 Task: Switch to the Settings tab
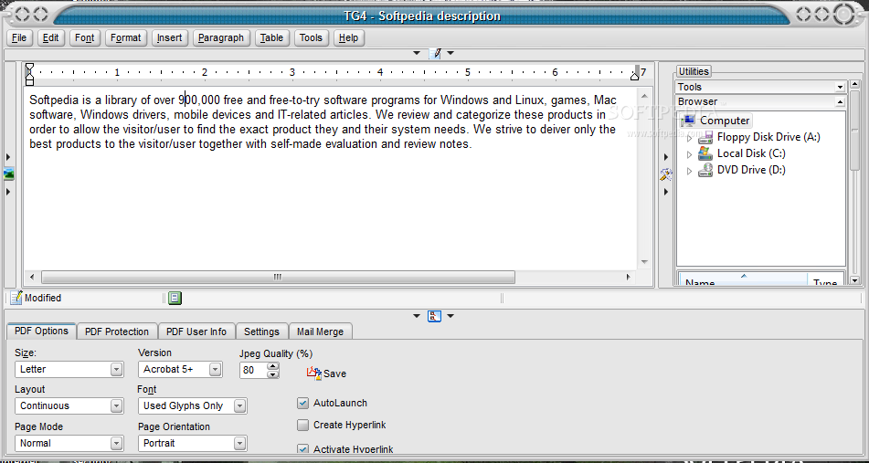click(261, 331)
